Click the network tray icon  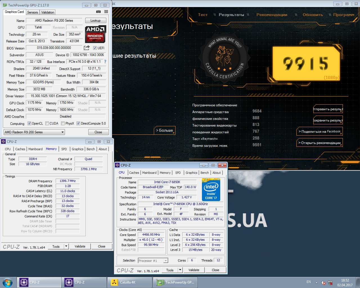(330, 283)
